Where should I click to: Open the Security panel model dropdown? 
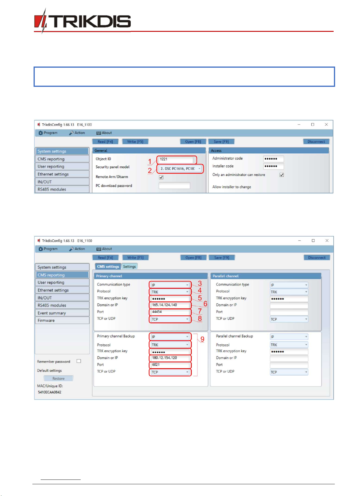point(181,169)
